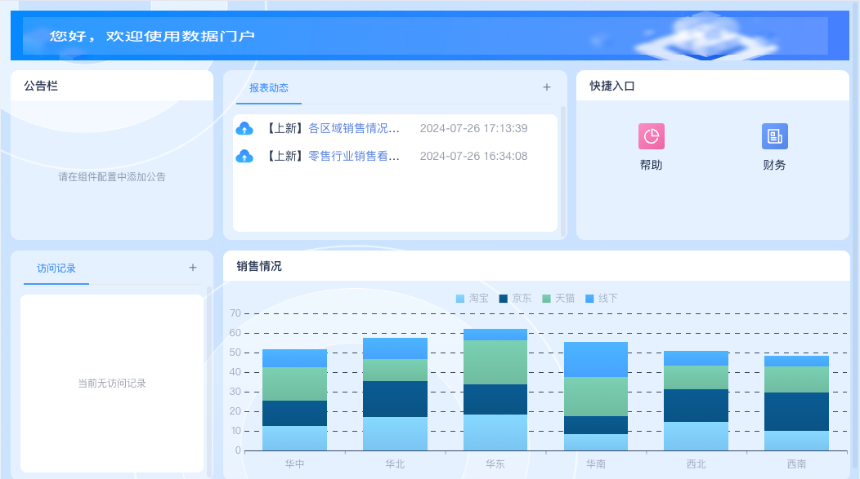Toggle 天猫 legend series in chart

click(x=558, y=299)
